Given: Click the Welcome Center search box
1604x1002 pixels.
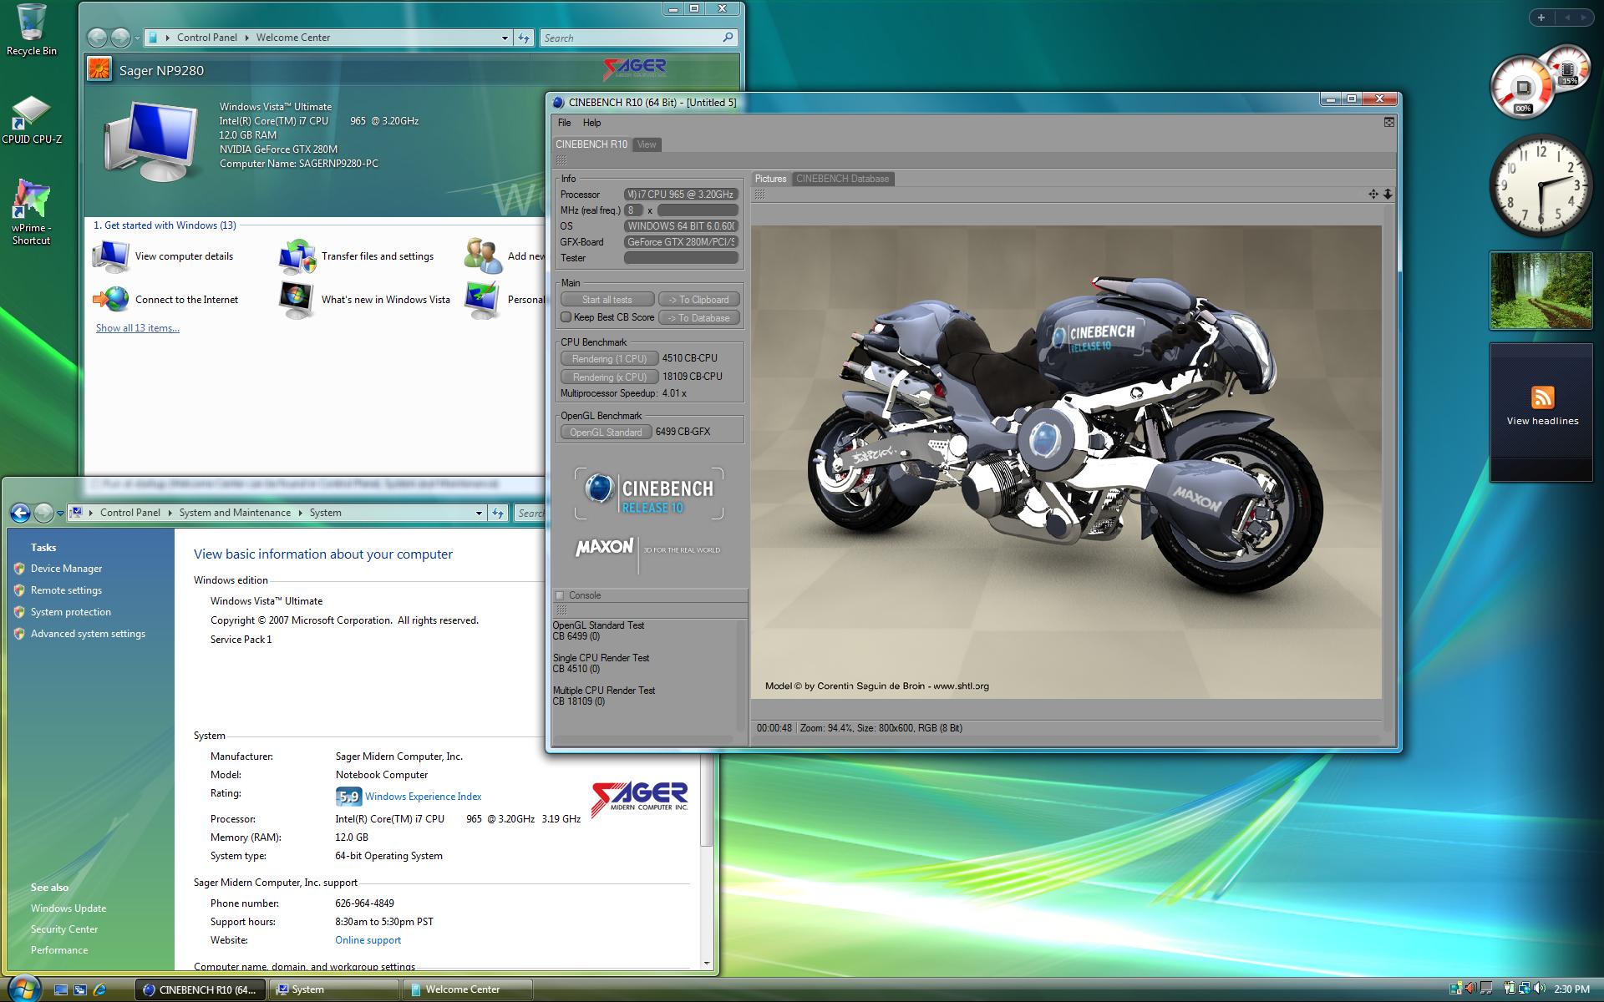Looking at the screenshot, I should click(638, 38).
